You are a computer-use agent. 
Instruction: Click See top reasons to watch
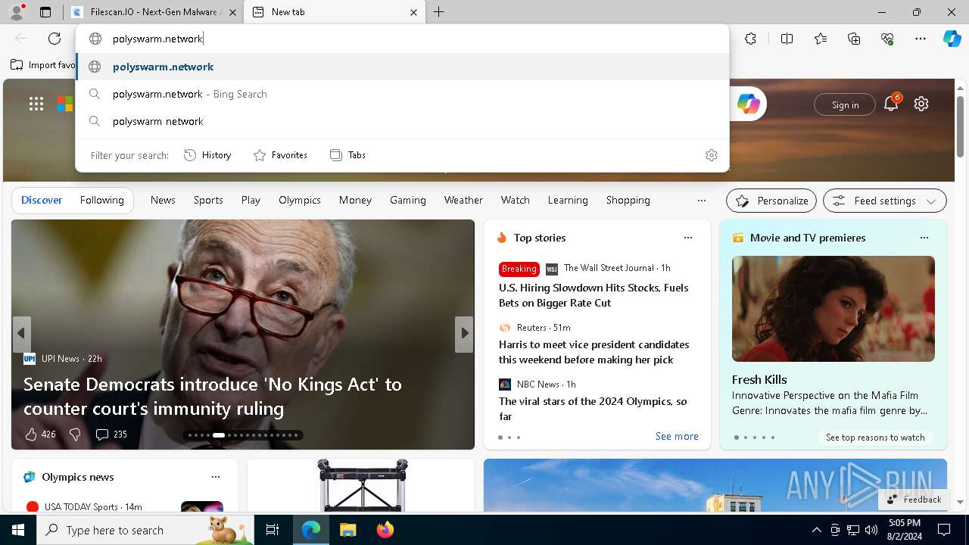click(x=875, y=438)
